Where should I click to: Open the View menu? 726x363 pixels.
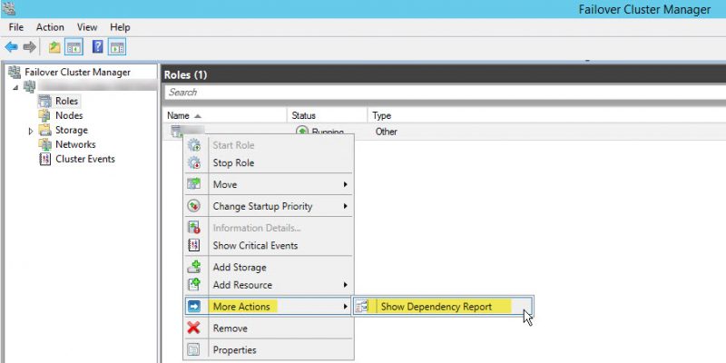click(x=87, y=27)
